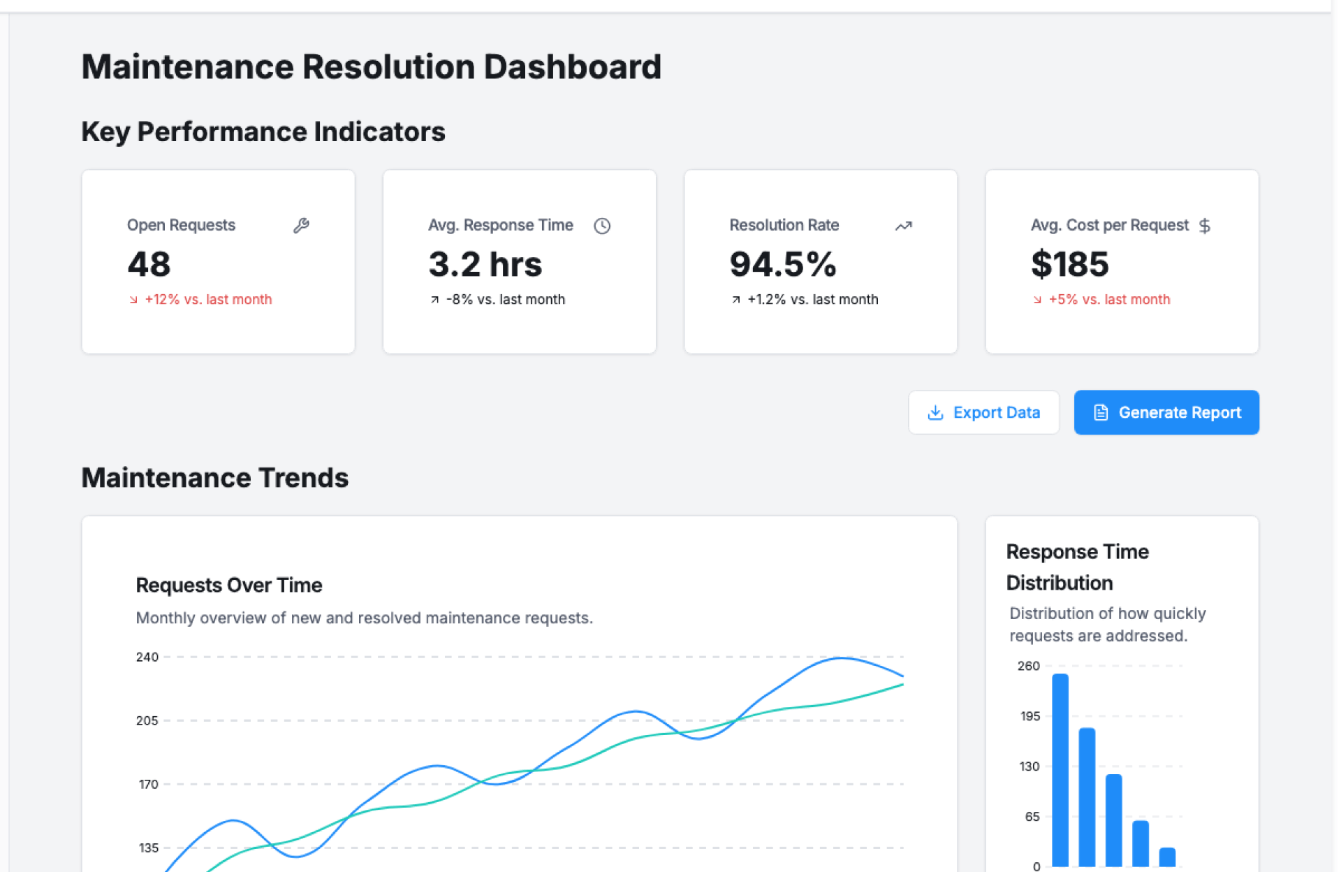Screen dimensions: 1341x872
Task: Click the up arrow beside +1.2% change
Action: click(x=735, y=300)
